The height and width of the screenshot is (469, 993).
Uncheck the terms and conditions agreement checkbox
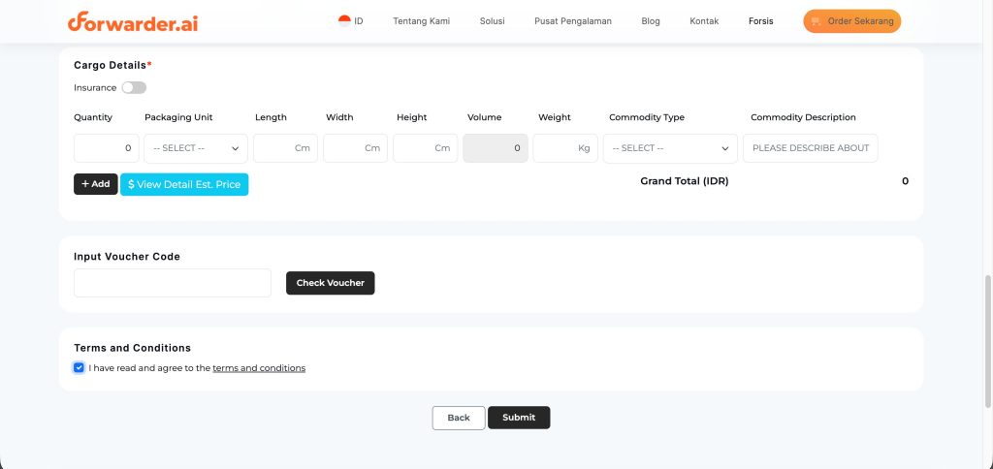pyautogui.click(x=79, y=367)
